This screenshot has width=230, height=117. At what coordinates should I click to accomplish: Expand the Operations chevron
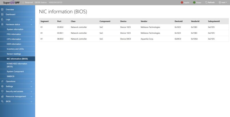click(x=31, y=82)
